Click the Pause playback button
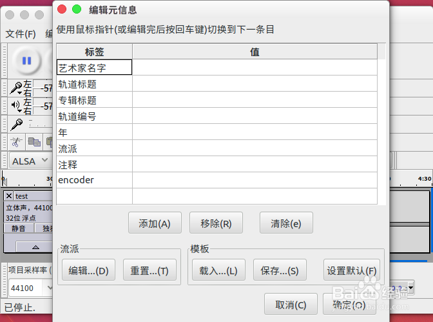Image resolution: width=433 pixels, height=322 pixels. 27,61
